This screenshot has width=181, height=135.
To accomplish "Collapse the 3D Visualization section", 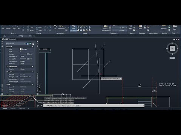I will pyautogui.click(x=33, y=66).
